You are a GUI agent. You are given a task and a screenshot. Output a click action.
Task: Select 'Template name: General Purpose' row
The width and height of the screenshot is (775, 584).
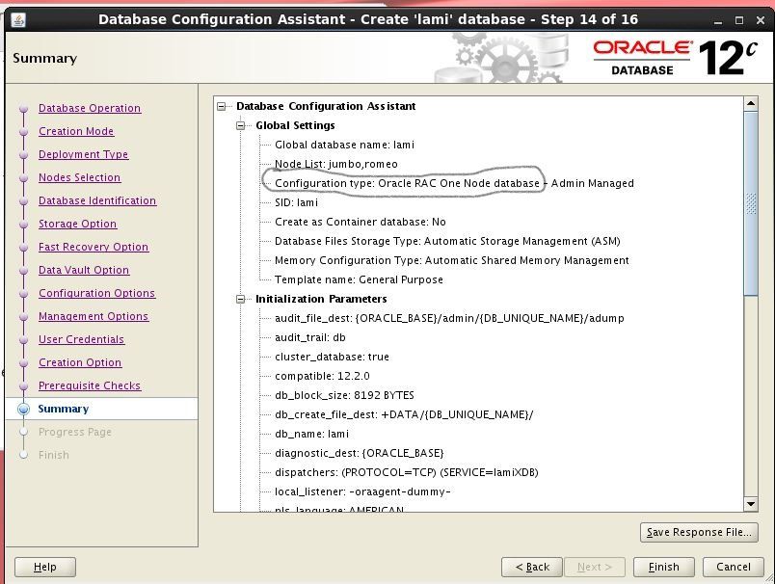click(x=359, y=279)
